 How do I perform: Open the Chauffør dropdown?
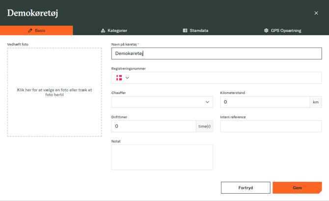(162, 102)
